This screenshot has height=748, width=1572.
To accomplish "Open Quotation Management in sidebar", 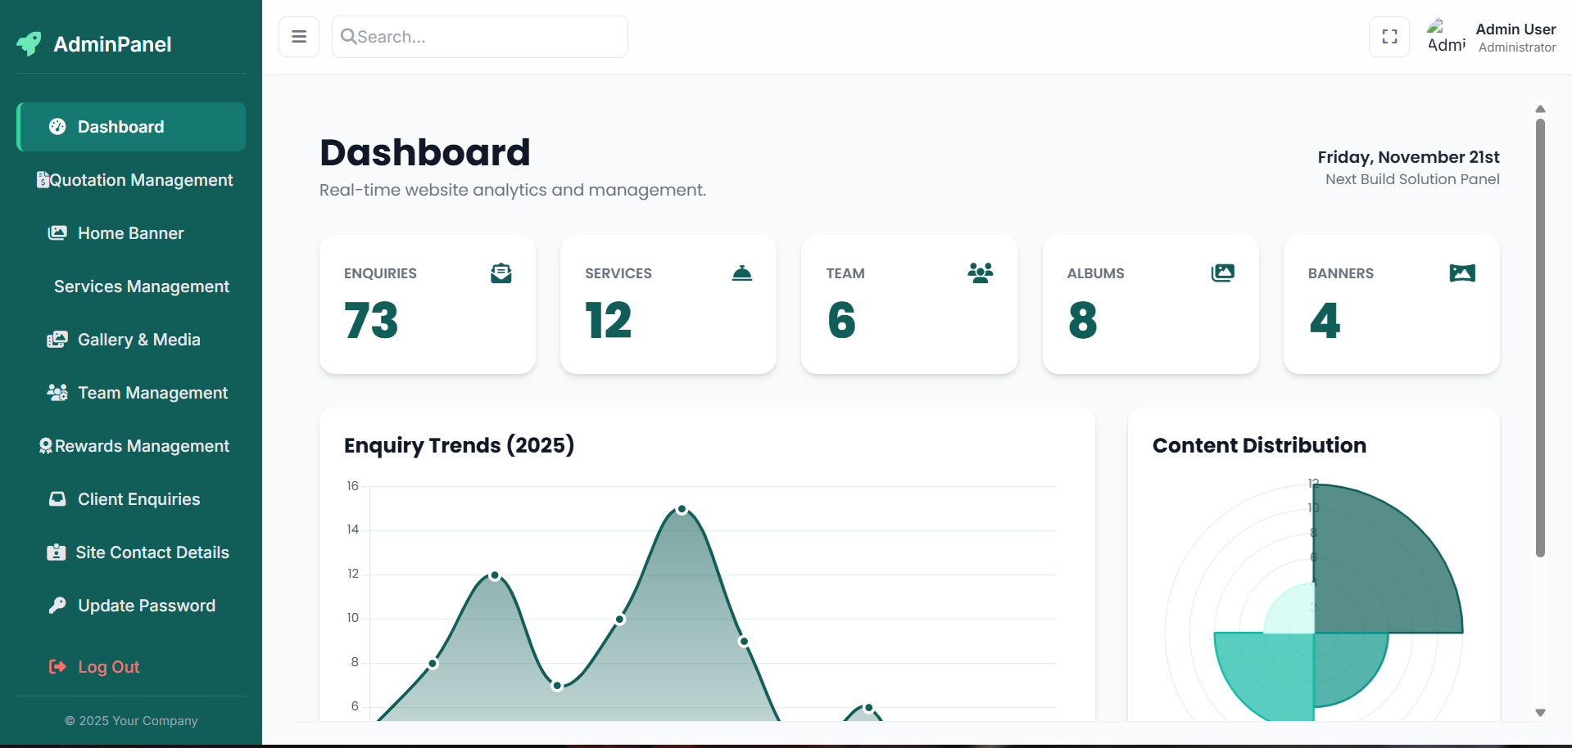I will [134, 180].
